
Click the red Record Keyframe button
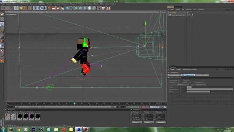coord(143,107)
